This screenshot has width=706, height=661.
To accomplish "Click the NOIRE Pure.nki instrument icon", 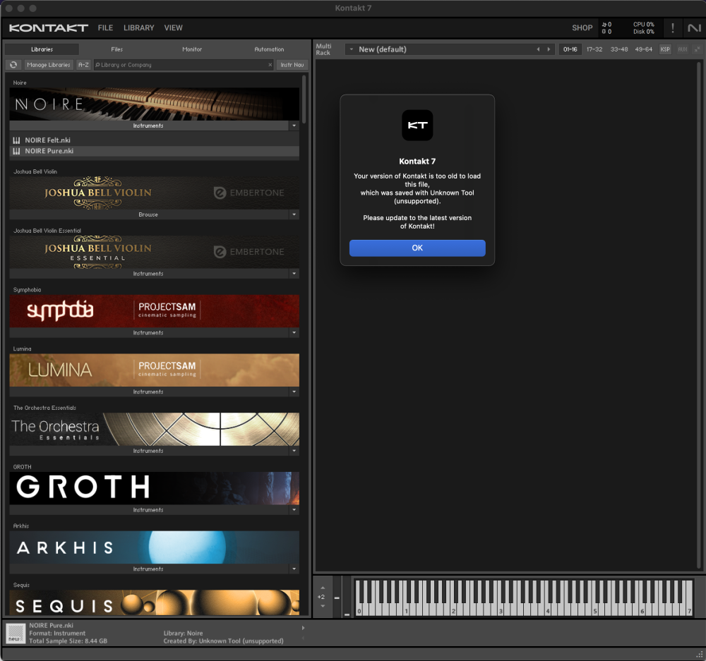I will tap(17, 151).
